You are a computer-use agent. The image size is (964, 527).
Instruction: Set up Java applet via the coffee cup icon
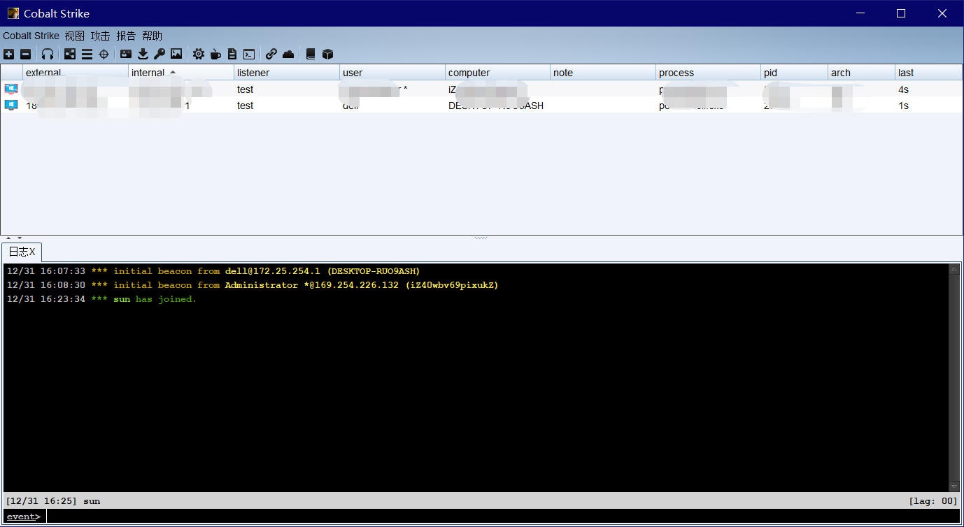pyautogui.click(x=215, y=54)
